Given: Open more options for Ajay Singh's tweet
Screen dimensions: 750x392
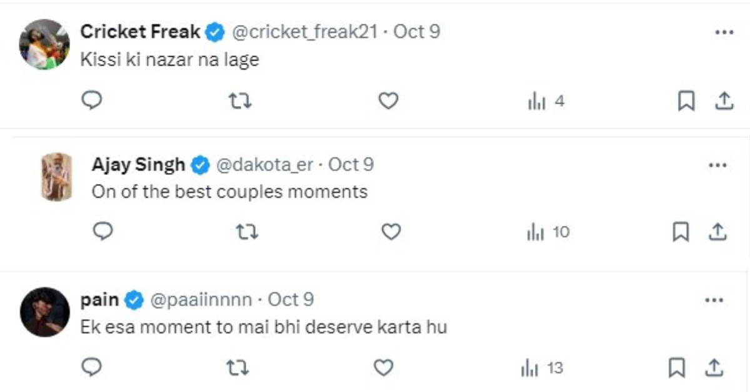Looking at the screenshot, I should [x=717, y=165].
